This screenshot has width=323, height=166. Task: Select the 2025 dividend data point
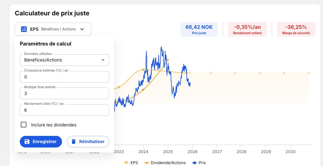tap(168, 60)
